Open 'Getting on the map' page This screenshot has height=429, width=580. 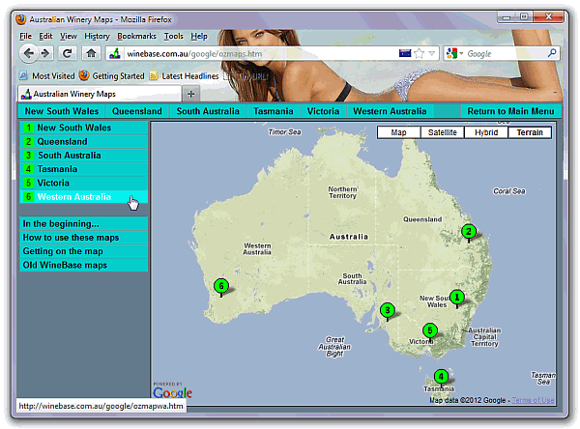83,251
